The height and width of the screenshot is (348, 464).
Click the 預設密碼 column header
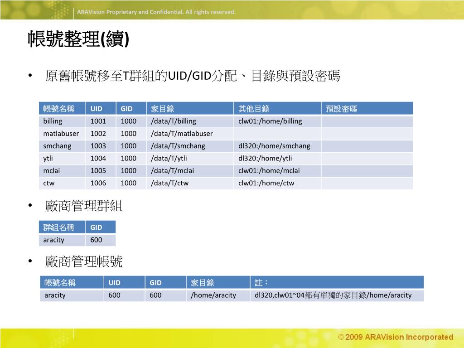[367, 109]
